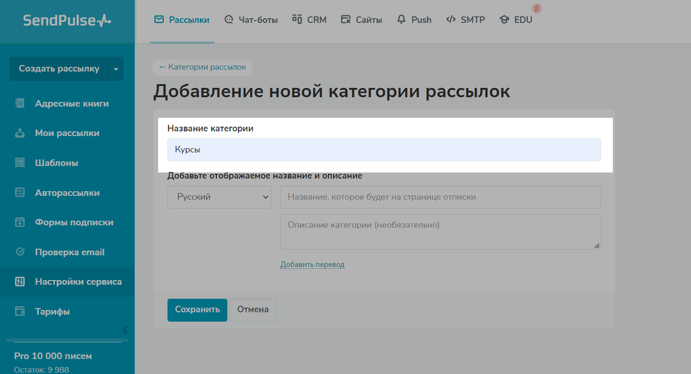Follow the Добавить перевод link
This screenshot has height=374, width=691.
[312, 265]
